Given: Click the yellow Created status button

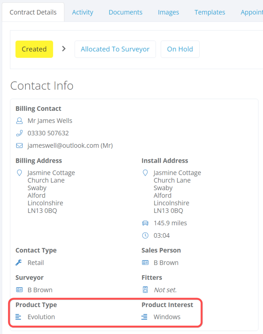Looking at the screenshot, I should 34,49.
